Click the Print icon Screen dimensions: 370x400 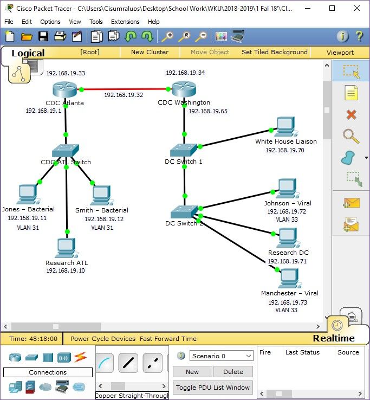[x=60, y=36]
